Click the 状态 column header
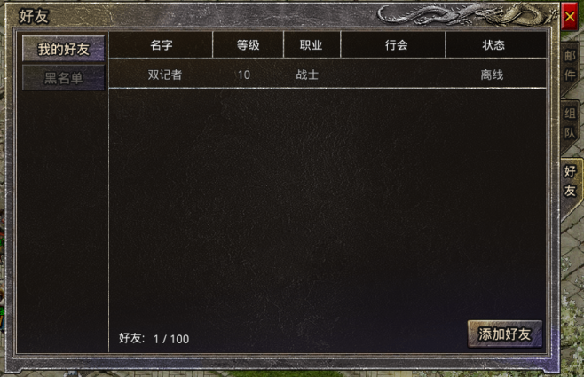The image size is (584, 377). click(x=493, y=45)
